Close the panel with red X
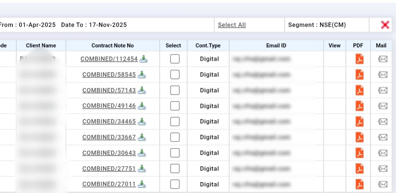The width and height of the screenshot is (396, 193). pyautogui.click(x=385, y=25)
